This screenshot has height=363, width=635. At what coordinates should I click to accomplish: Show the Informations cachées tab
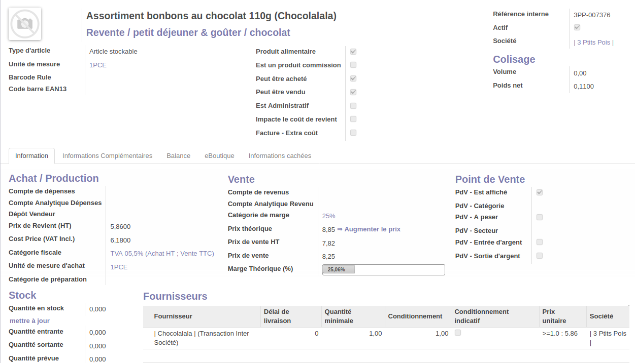[280, 156]
